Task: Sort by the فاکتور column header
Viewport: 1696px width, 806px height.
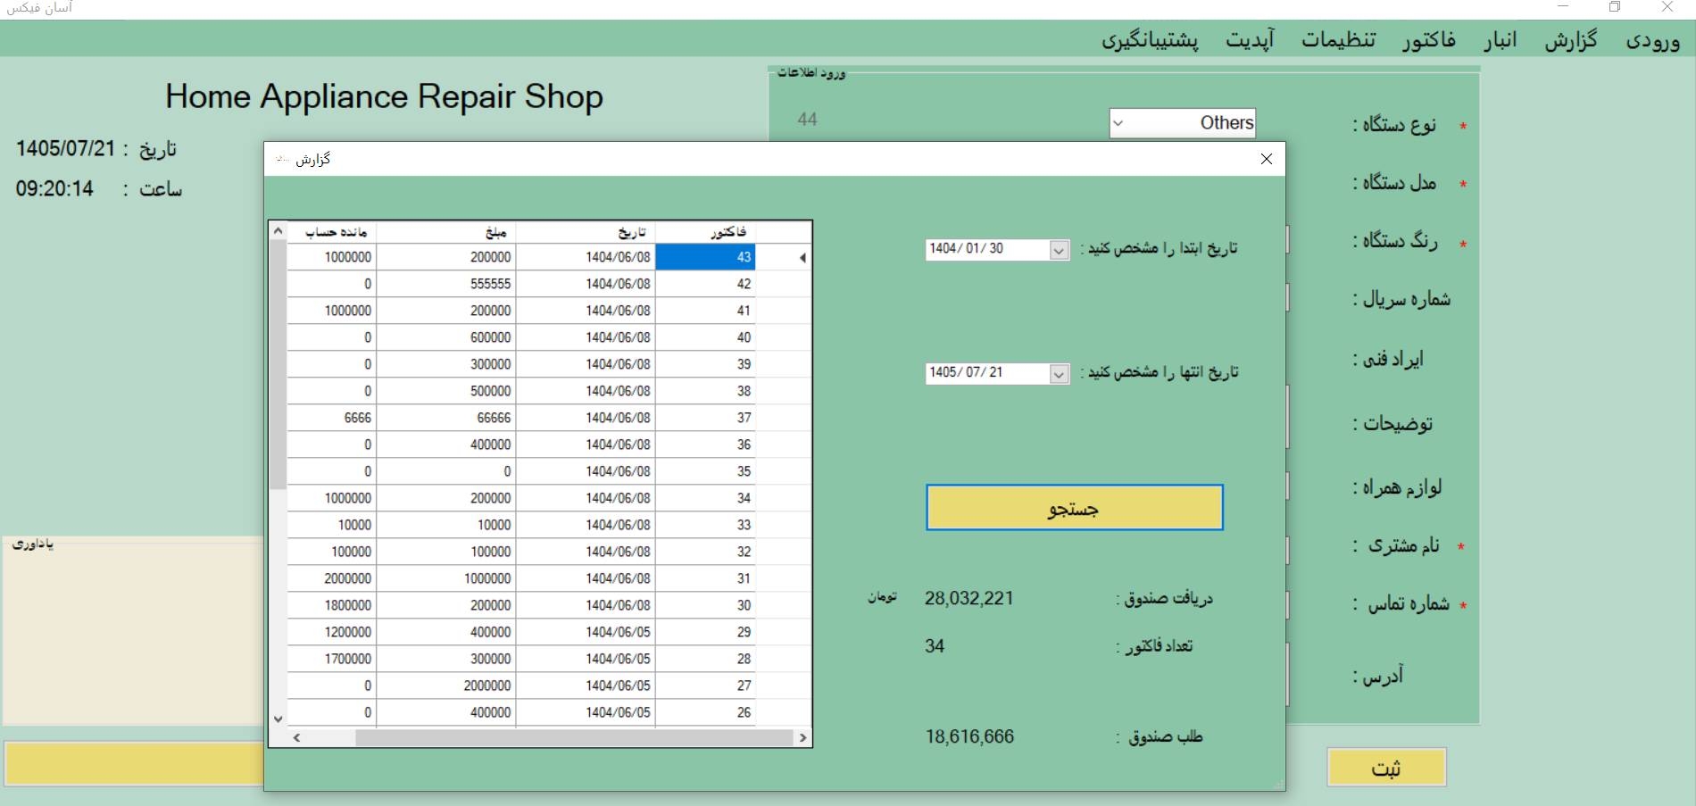Action: point(706,232)
